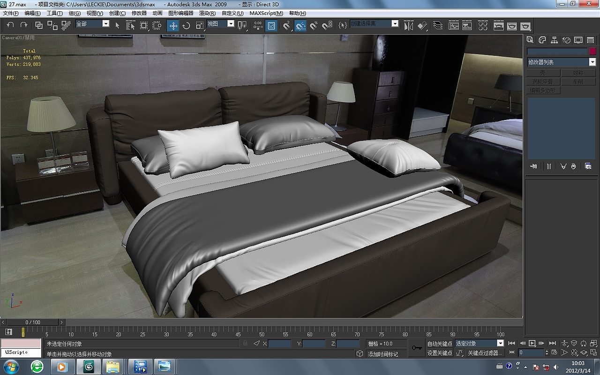Click Use Pivot Point Center icon
Viewport: 600px width, 375px height.
242,25
